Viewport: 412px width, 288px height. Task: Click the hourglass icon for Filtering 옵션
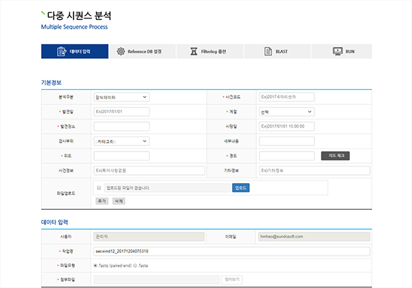194,51
